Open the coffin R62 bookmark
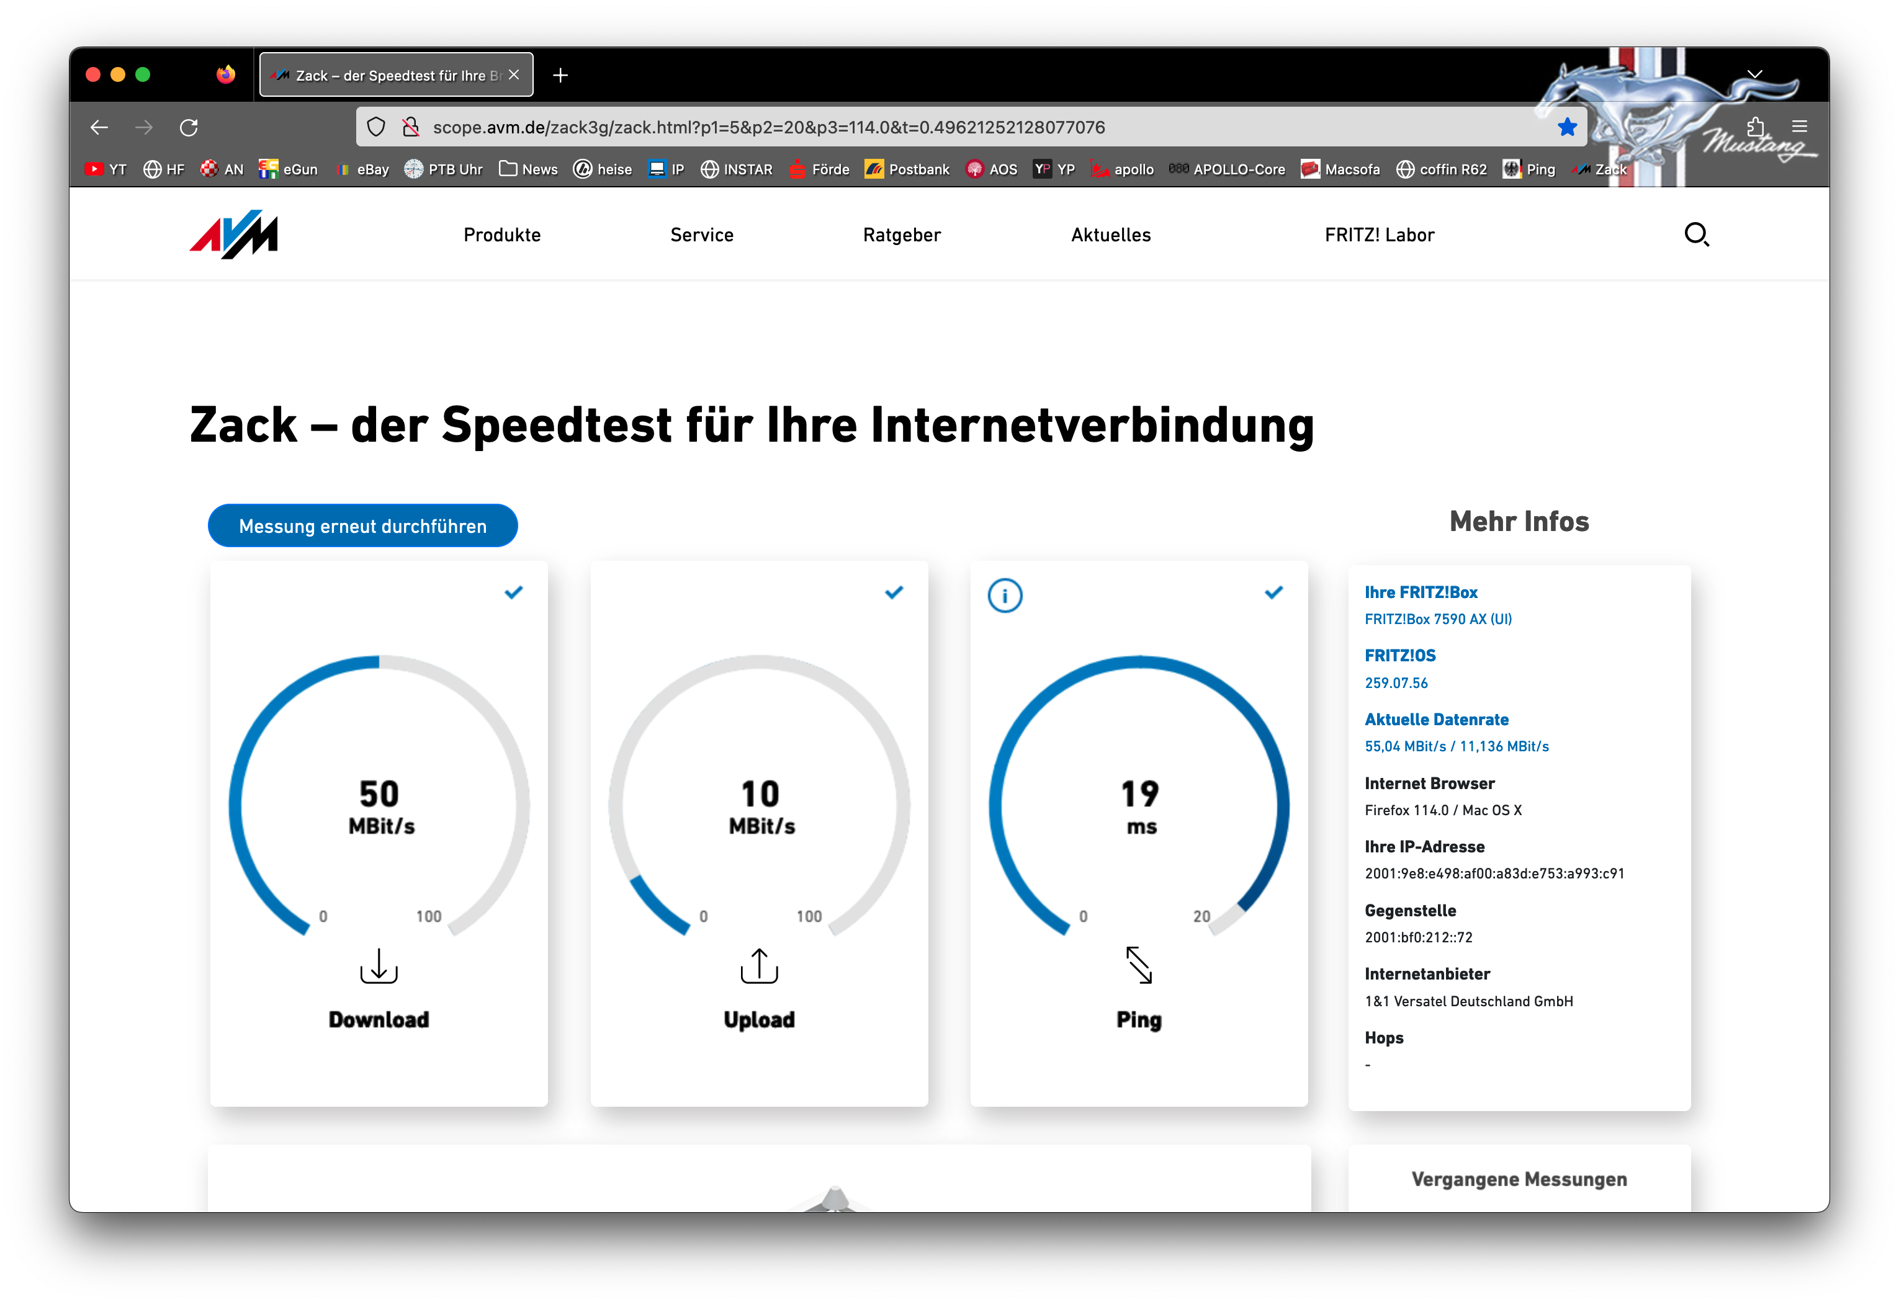Viewport: 1899px width, 1304px height. click(x=1442, y=169)
